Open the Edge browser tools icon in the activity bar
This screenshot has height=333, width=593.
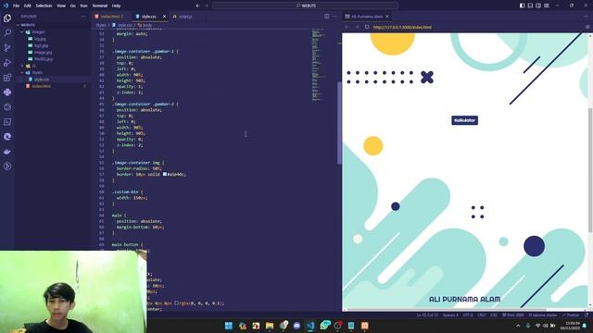7,137
